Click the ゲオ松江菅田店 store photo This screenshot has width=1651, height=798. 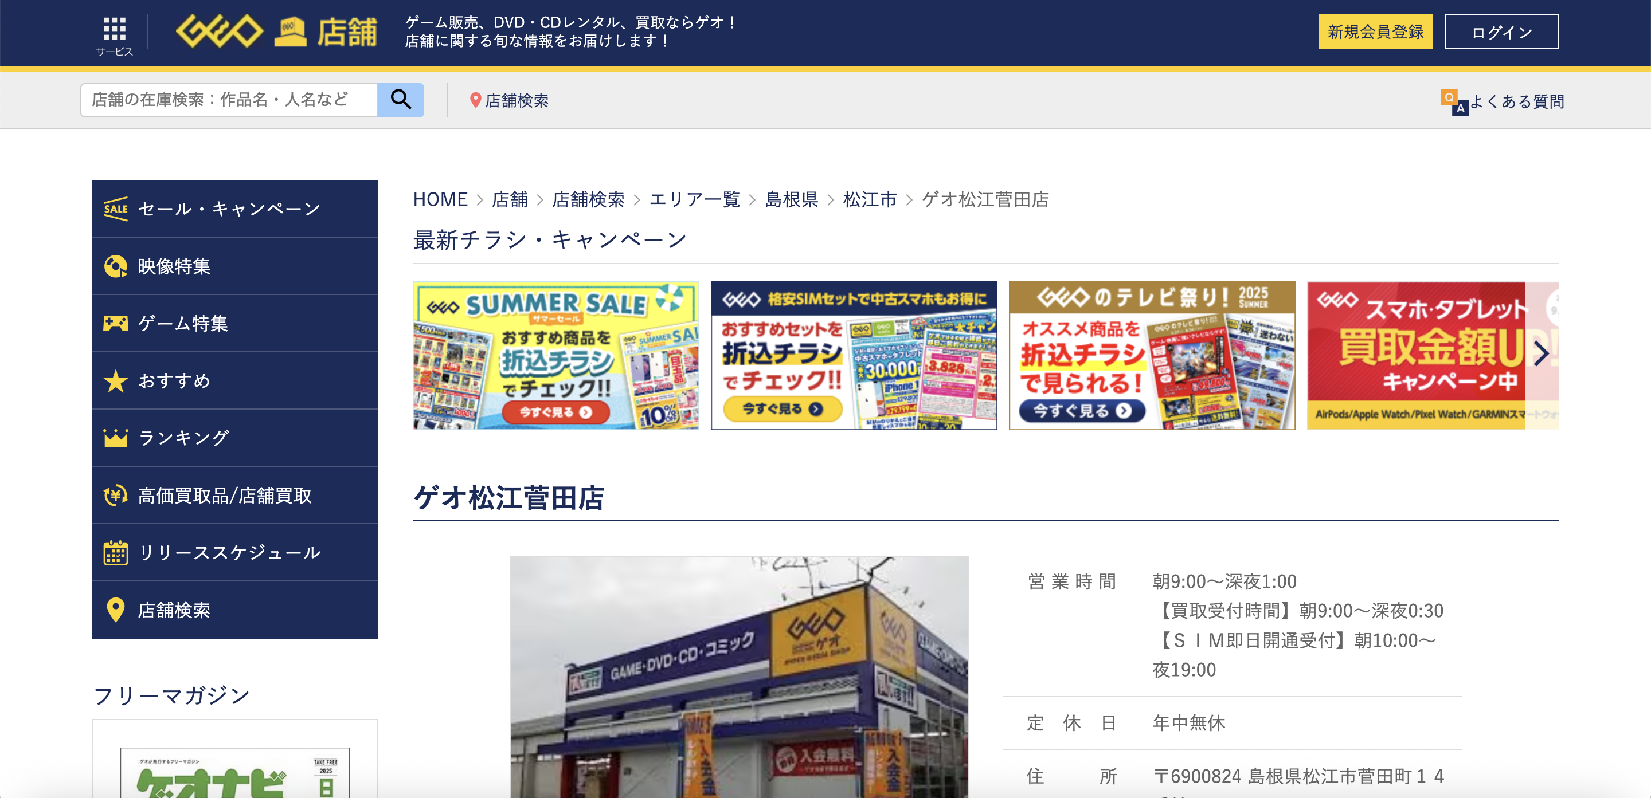point(739,677)
